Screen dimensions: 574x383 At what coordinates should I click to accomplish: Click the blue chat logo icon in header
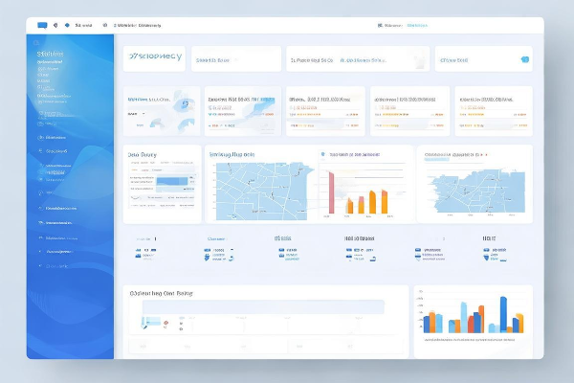click(x=43, y=25)
